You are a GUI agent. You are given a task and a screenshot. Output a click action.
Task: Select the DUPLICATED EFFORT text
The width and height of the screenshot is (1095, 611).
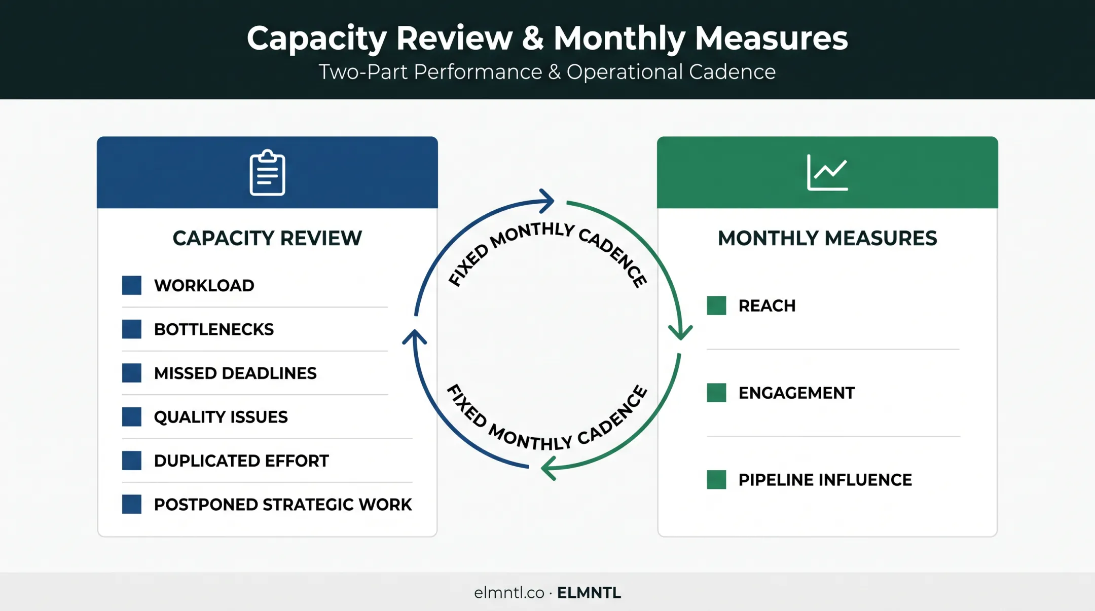click(241, 461)
